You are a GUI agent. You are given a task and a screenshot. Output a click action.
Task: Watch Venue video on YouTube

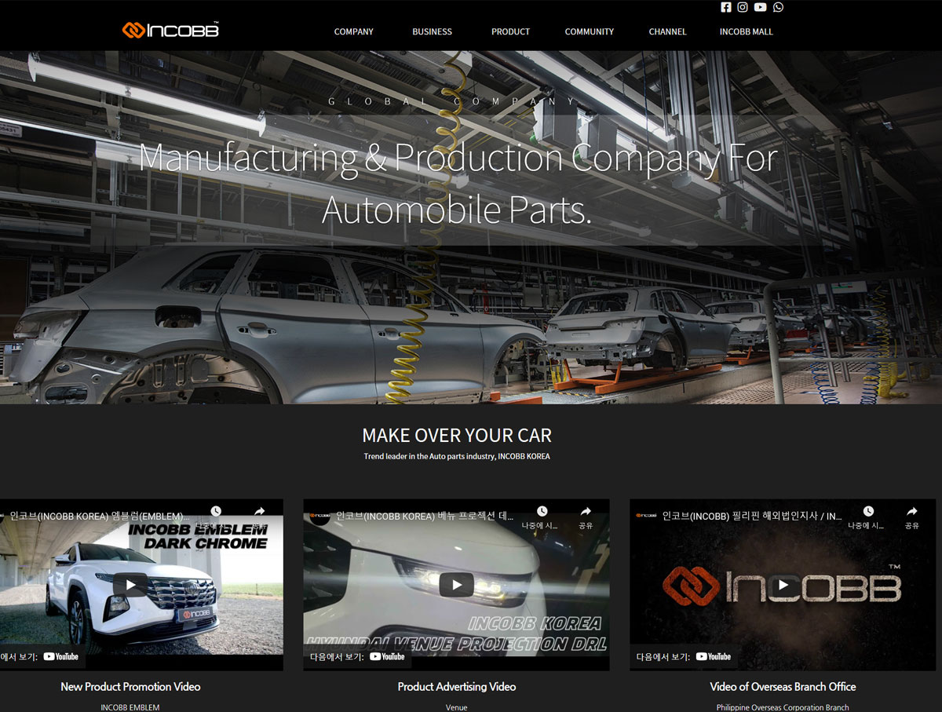pyautogui.click(x=357, y=657)
